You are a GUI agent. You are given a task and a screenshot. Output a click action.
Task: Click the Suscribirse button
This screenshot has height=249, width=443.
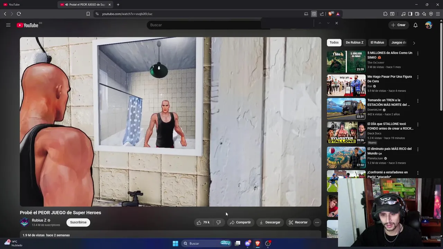click(x=78, y=222)
